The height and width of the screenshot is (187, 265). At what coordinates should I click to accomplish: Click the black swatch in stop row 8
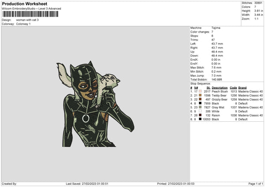(200, 119)
